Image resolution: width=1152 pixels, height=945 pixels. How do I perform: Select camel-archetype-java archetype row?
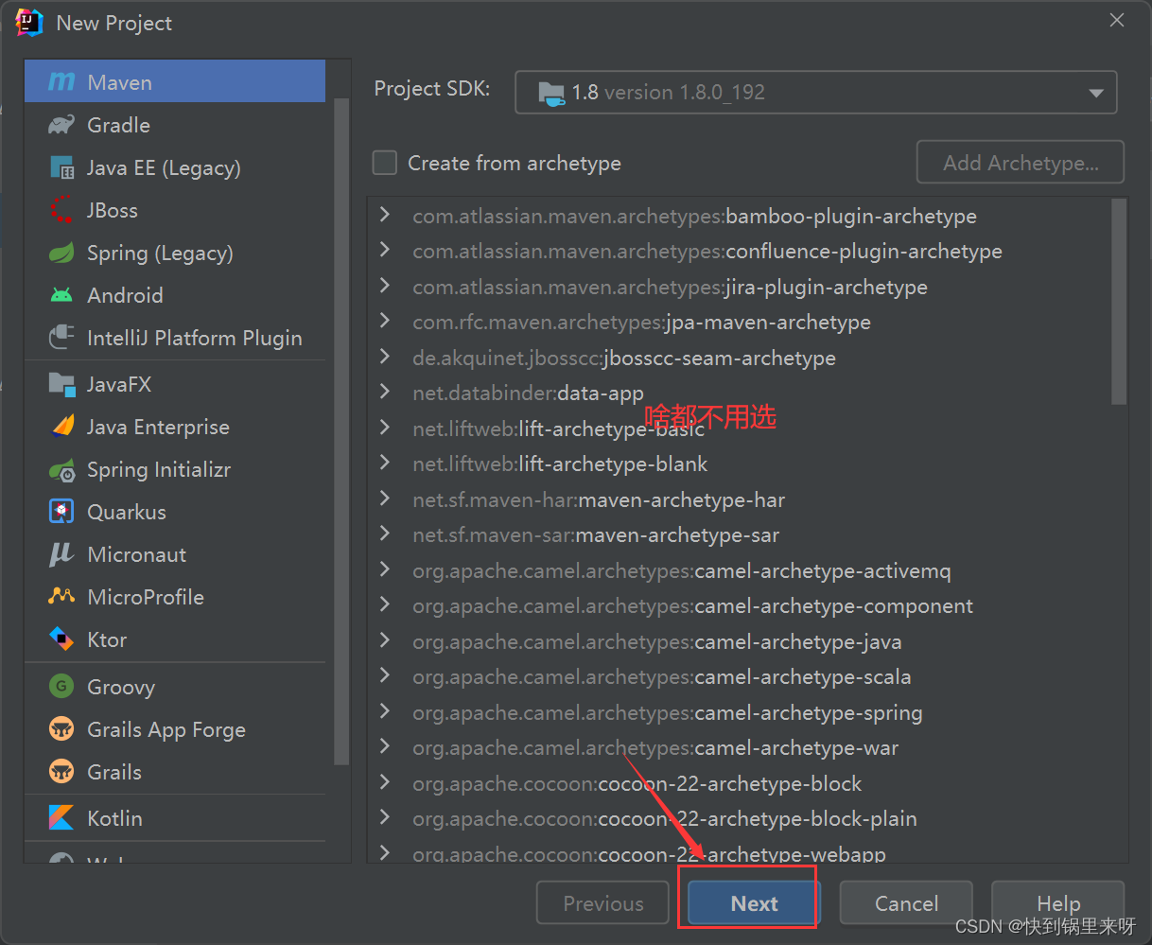741,641
